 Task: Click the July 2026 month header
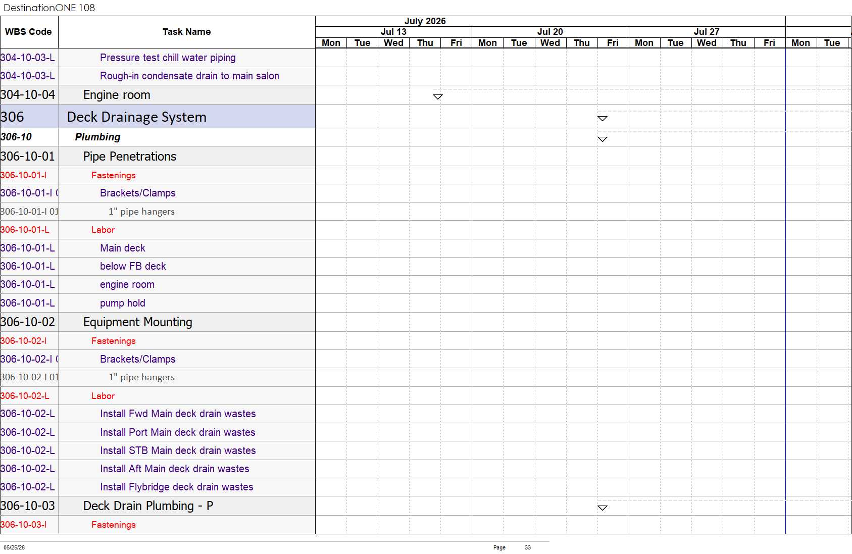tap(425, 21)
